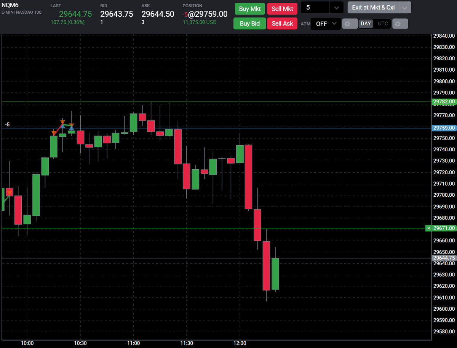Click the 10:30 time axis label
This screenshot has height=348, width=457.
[80, 343]
